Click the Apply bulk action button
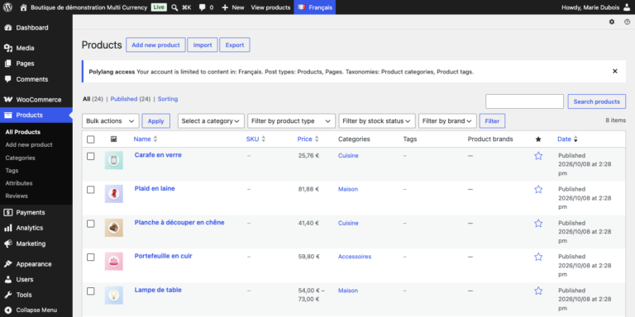The image size is (635, 317). coord(156,121)
